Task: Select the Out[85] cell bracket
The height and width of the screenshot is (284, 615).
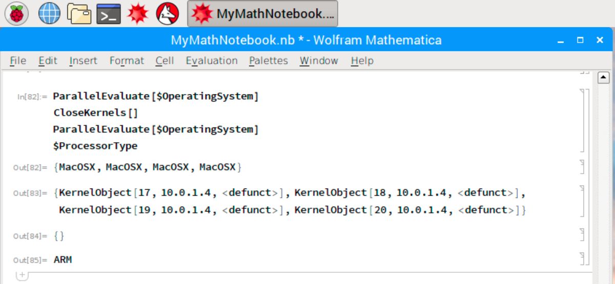Action: click(x=582, y=259)
